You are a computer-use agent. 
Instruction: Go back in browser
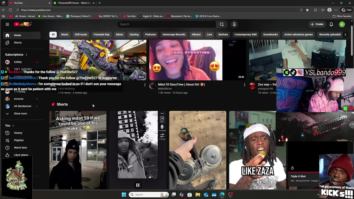[4, 10]
